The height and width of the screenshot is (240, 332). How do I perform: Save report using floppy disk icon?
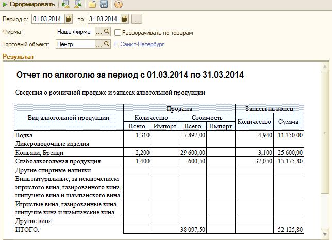(x=104, y=4)
